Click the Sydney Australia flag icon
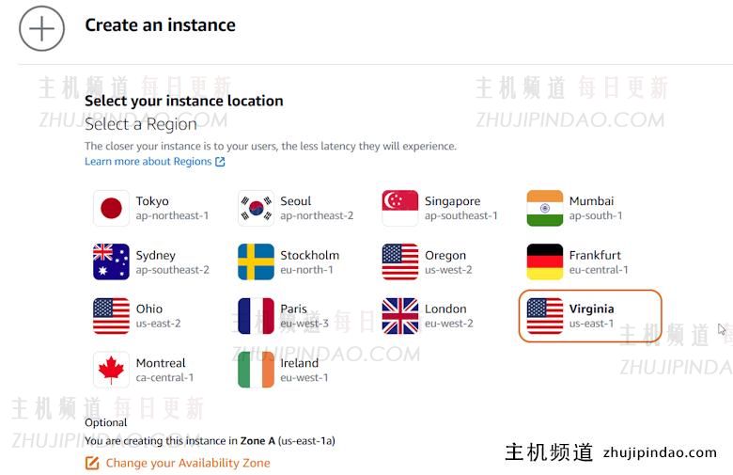Screen dimensions: 733x475 111,261
